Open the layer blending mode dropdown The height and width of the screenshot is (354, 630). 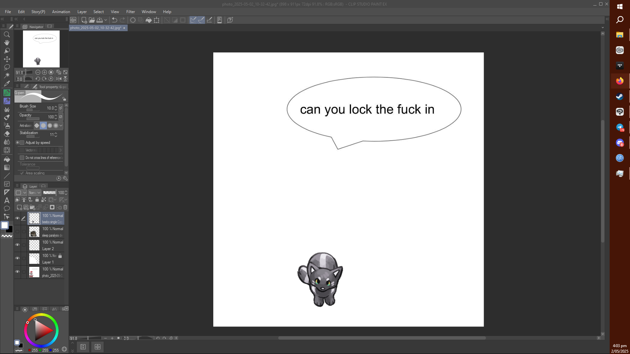click(x=34, y=193)
